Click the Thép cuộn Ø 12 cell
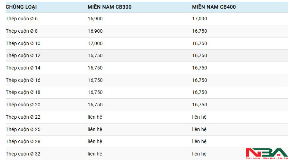This screenshot has width=290, height=161. (x=23, y=55)
